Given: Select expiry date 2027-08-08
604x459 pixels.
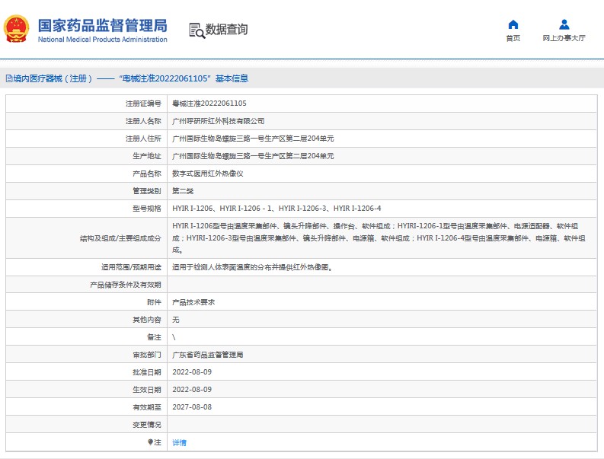Looking at the screenshot, I should pyautogui.click(x=192, y=407).
